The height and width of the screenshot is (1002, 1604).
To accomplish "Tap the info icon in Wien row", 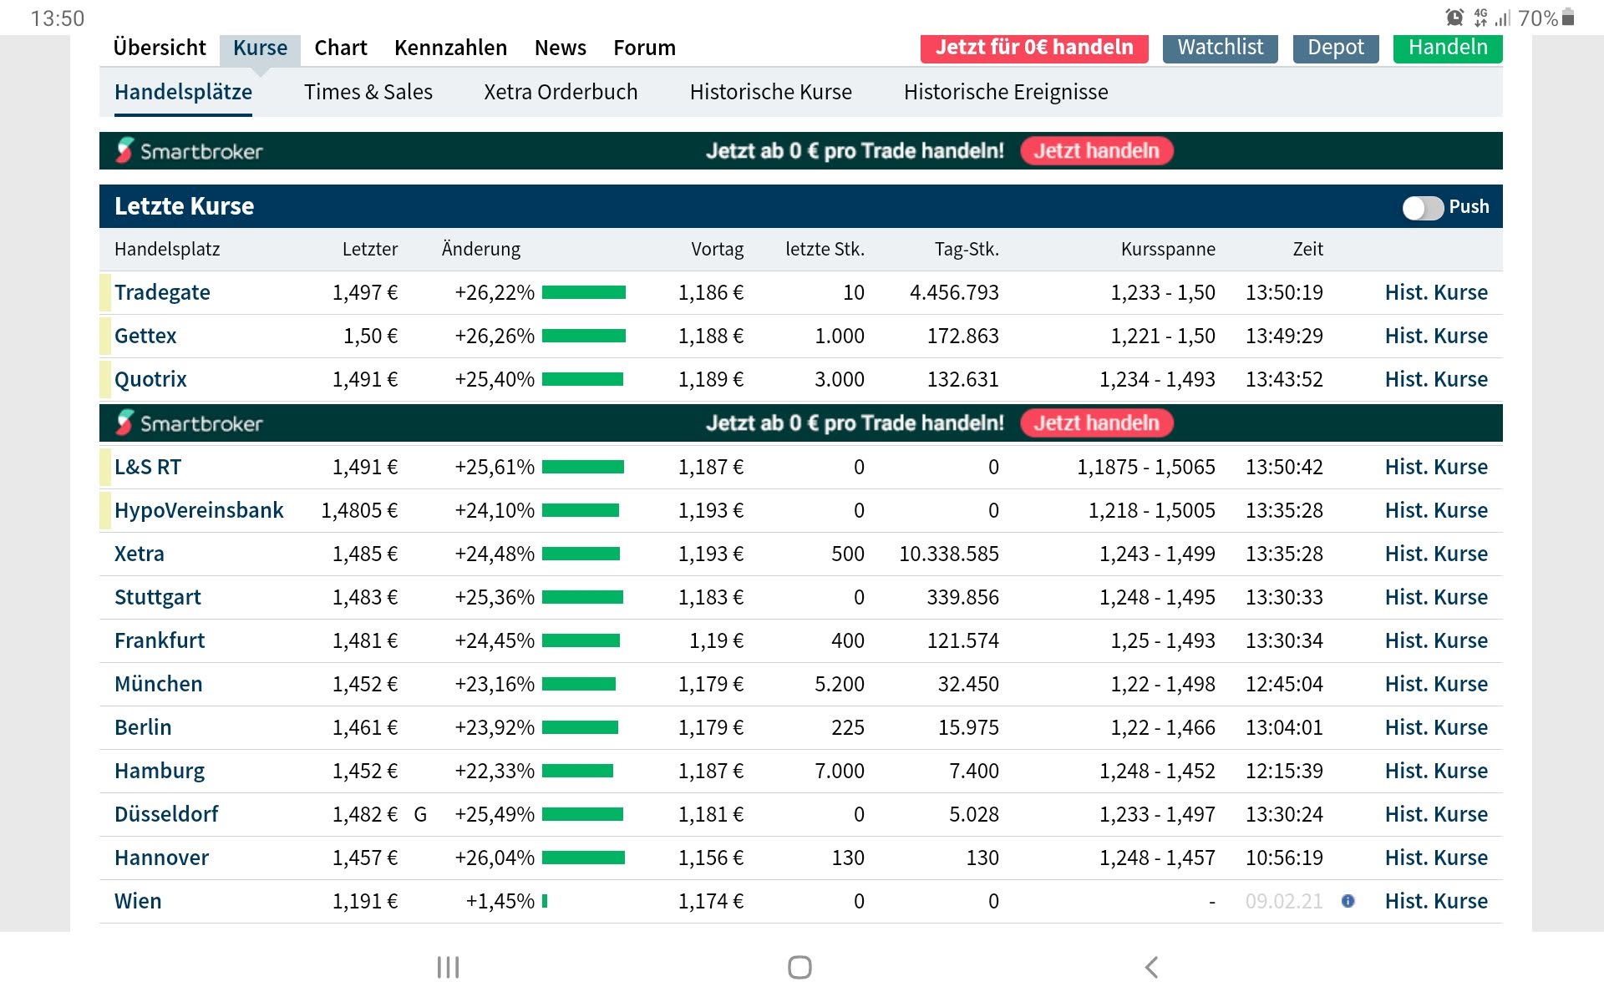I will 1348,901.
